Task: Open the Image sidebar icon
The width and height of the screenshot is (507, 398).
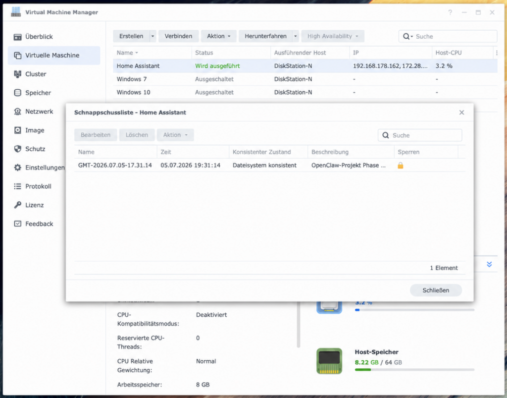Action: pos(17,130)
